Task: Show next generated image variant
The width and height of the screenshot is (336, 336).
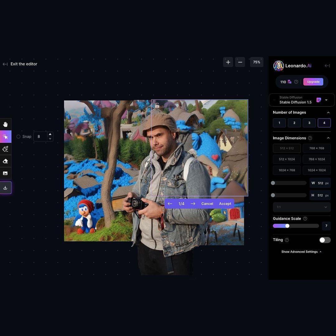Action: click(x=193, y=203)
